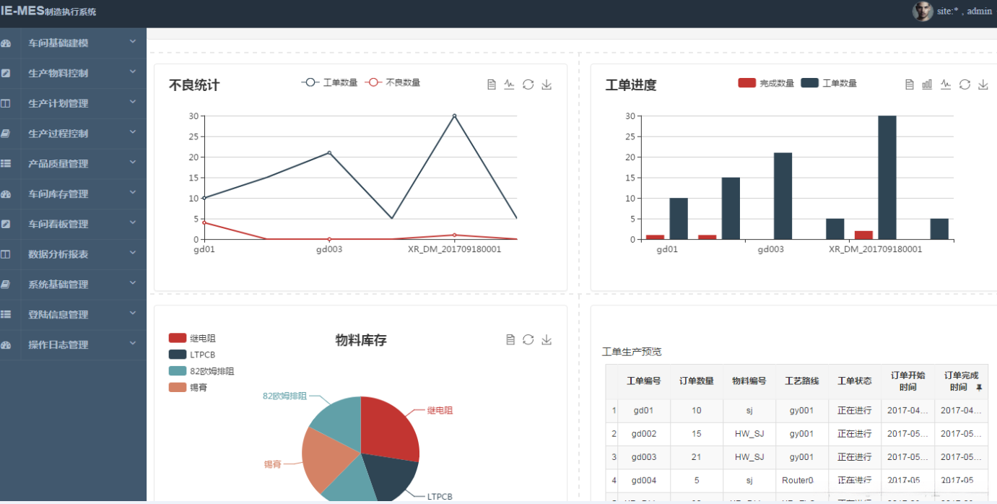Click the 车间看板管理 sidebar icon
The width and height of the screenshot is (997, 504).
coord(6,225)
